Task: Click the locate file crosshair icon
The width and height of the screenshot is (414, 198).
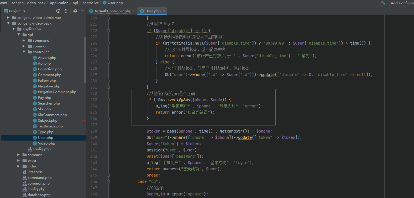Action: tap(58, 11)
